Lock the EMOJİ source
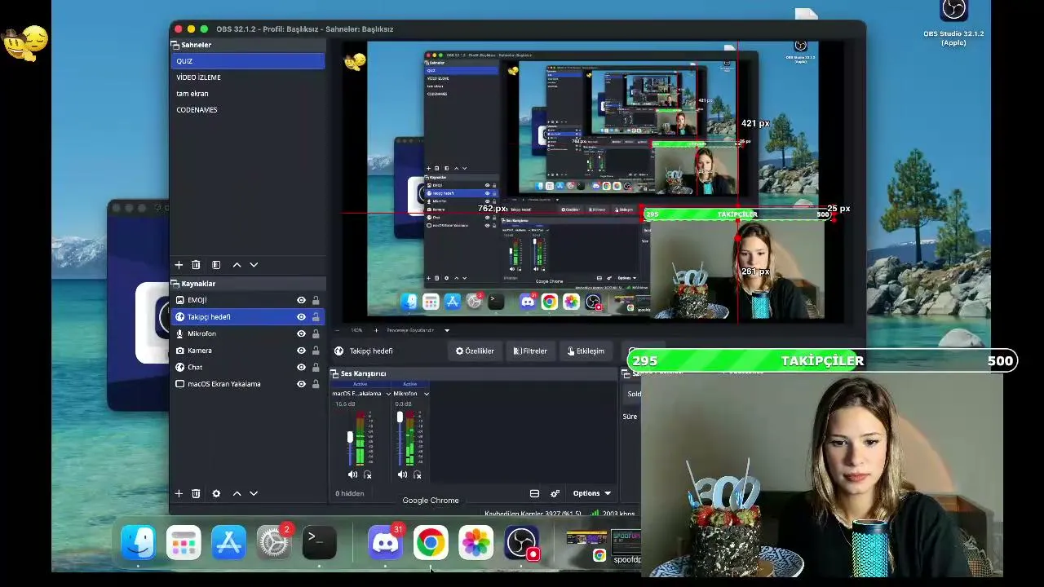Screen dimensions: 1044x587 316,300
